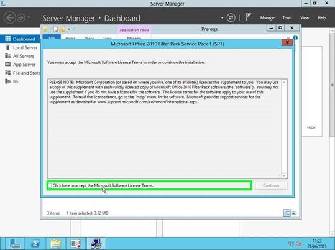Close the Filter Pack SP1 installer dialog

click(x=287, y=42)
